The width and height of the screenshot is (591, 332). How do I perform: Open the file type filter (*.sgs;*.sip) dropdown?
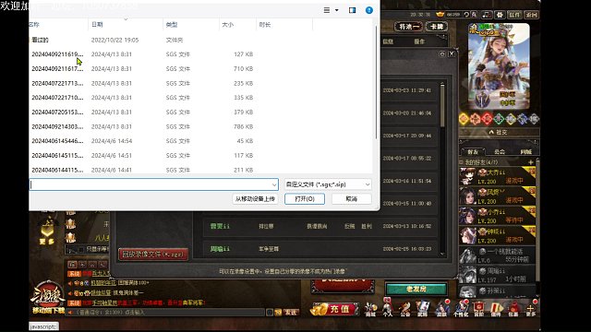coord(328,184)
